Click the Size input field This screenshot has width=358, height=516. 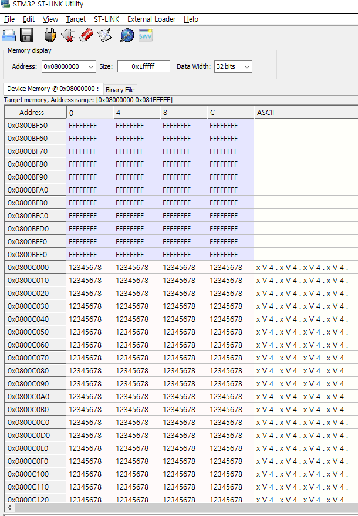pyautogui.click(x=143, y=66)
